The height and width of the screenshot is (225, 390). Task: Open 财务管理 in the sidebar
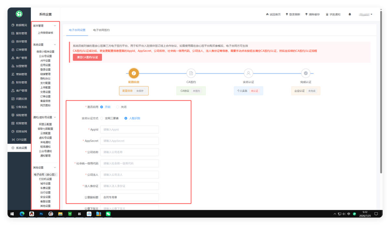click(x=19, y=82)
